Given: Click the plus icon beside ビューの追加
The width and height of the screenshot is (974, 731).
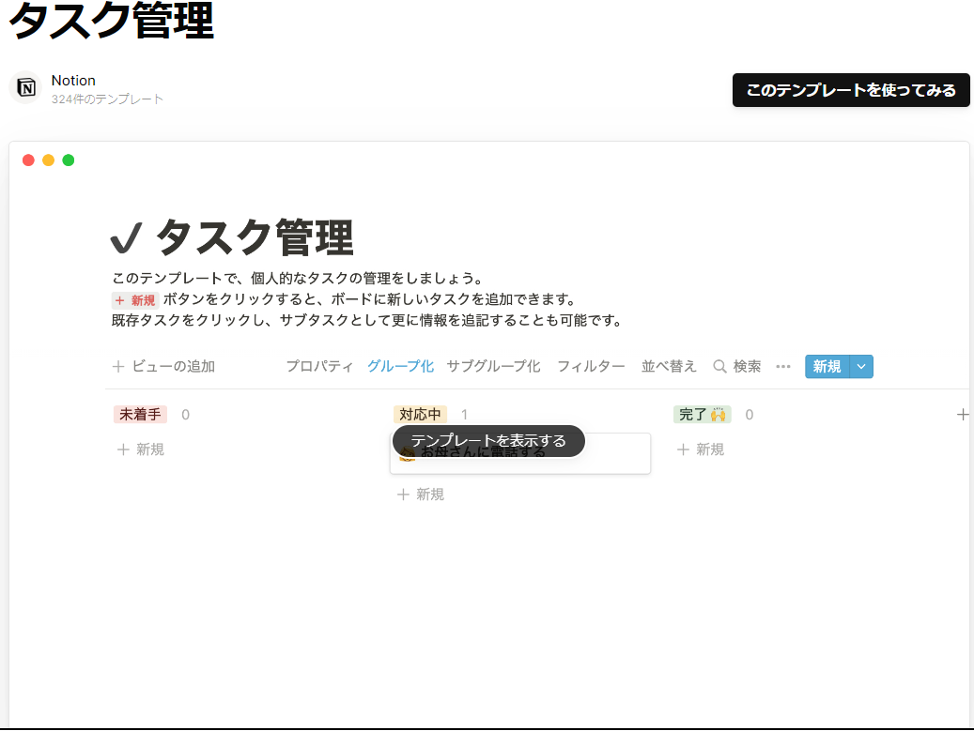Looking at the screenshot, I should coord(118,367).
